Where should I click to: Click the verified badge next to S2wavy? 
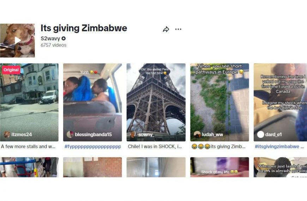[64, 38]
